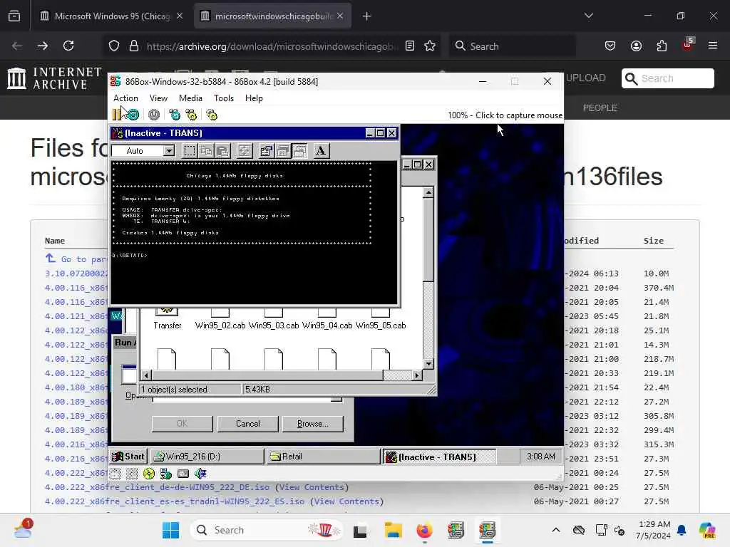Toggle Full screen icon in TRANS toolbar
The height and width of the screenshot is (547, 730).
245,151
